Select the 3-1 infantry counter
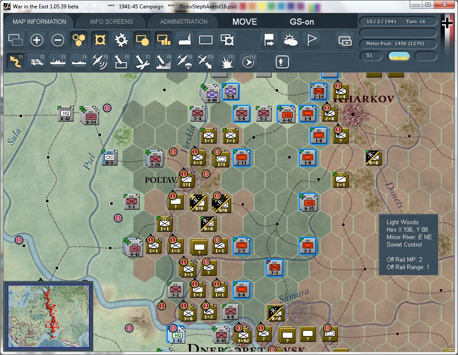Screen dimensions: 458x355 (x=132, y=202)
